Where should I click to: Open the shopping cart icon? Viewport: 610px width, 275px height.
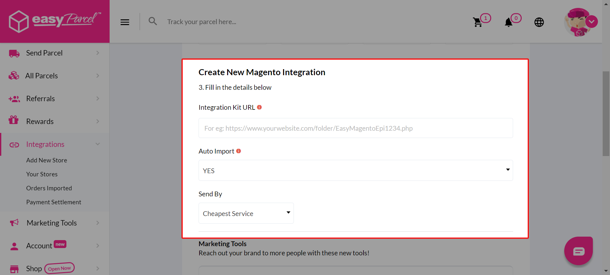tap(478, 22)
